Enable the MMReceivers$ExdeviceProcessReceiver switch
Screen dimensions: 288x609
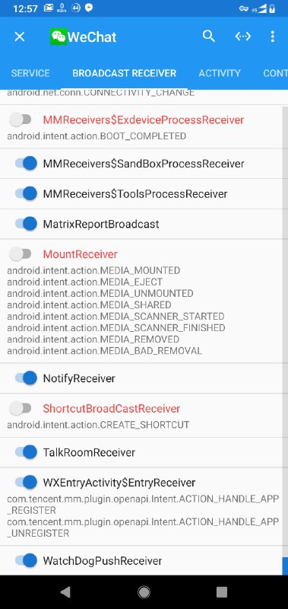point(21,120)
